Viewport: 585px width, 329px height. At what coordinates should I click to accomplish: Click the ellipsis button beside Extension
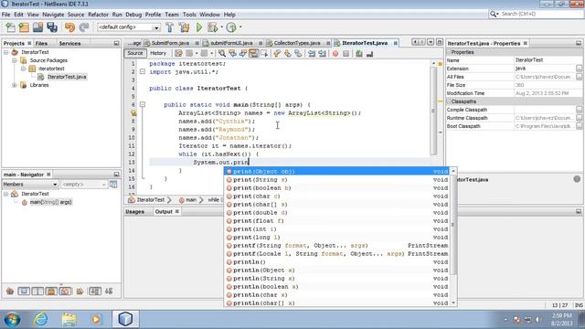(x=579, y=69)
